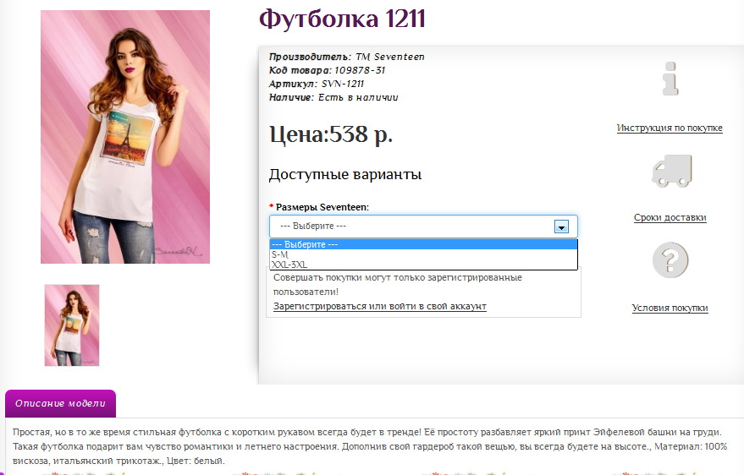Click the info icon above purchase instructions

coord(670,79)
